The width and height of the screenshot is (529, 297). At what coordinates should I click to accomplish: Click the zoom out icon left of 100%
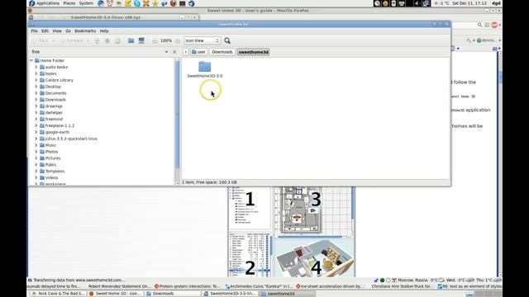pos(155,40)
